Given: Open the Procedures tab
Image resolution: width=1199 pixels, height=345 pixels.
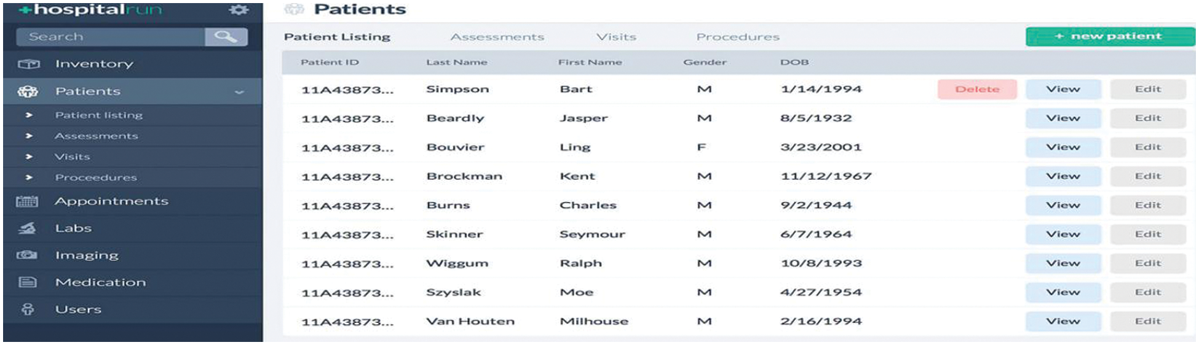Looking at the screenshot, I should click(737, 37).
